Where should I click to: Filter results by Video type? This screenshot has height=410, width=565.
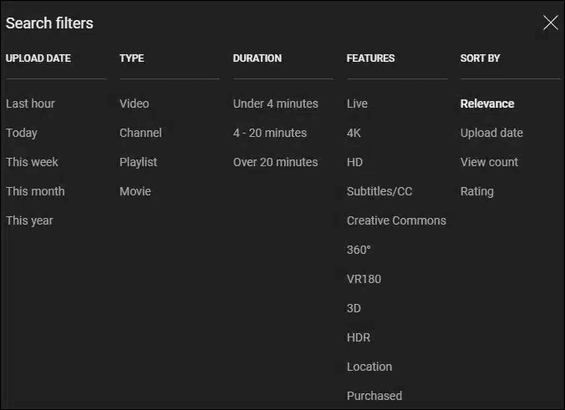point(134,104)
